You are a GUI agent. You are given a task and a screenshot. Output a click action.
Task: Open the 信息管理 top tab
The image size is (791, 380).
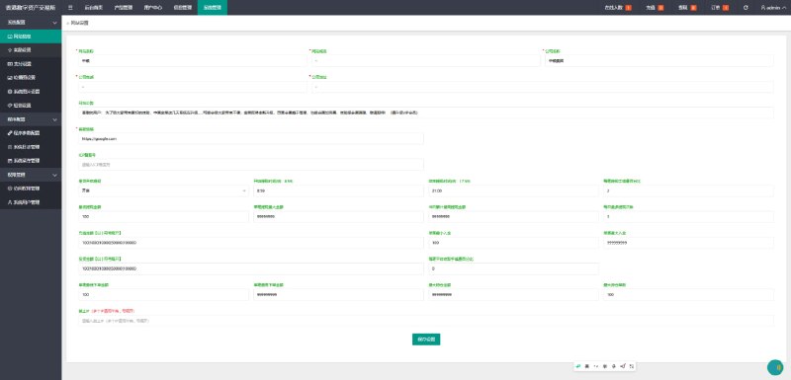point(182,8)
